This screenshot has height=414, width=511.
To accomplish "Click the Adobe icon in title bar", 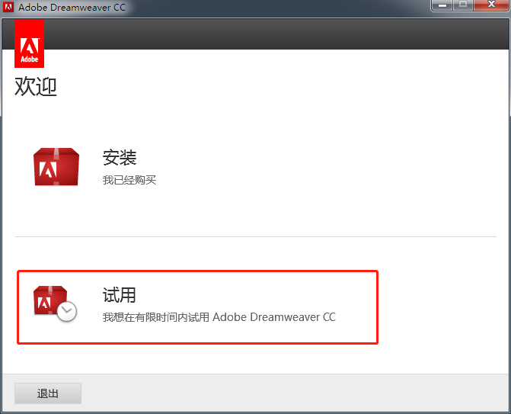I will 8,7.
